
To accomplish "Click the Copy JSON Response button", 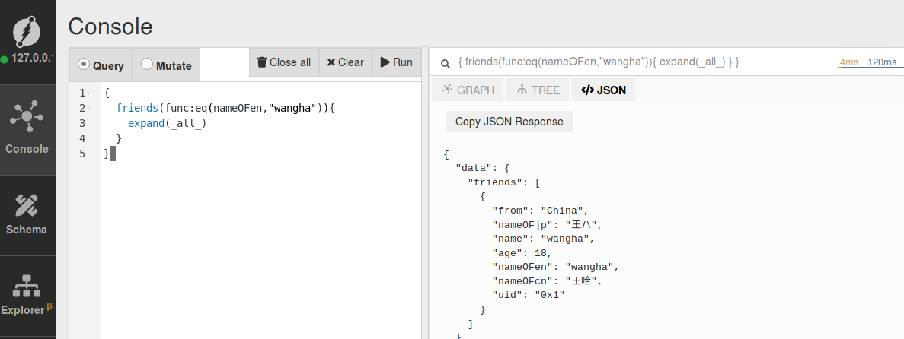I will pos(509,122).
